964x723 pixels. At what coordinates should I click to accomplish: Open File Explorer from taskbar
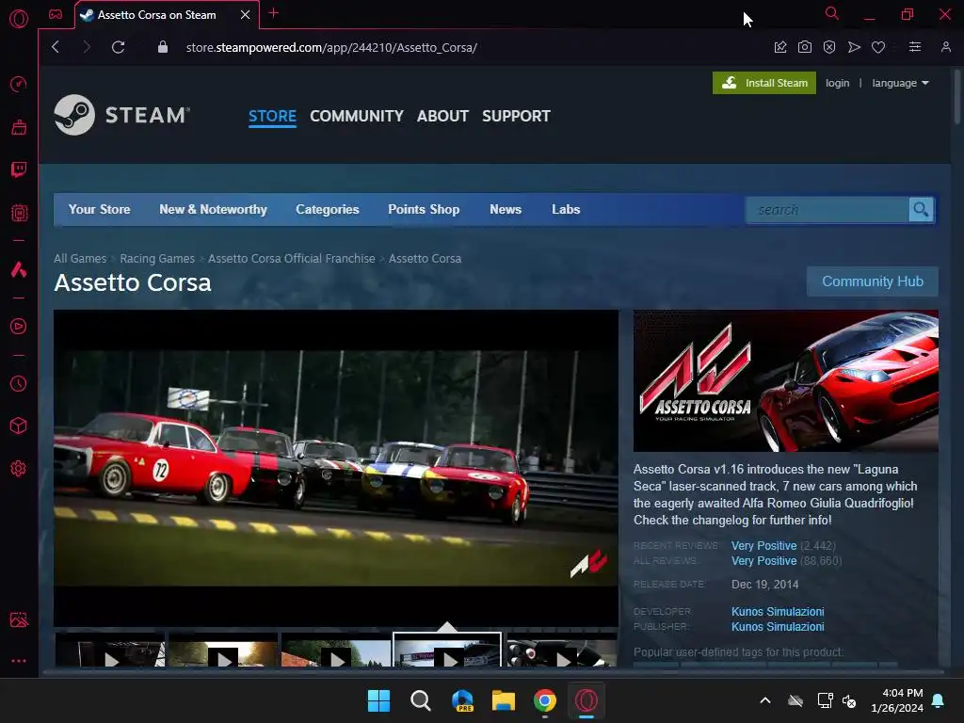pyautogui.click(x=503, y=700)
